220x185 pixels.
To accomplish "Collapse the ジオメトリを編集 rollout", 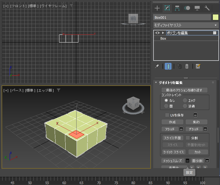I will click(156, 82).
